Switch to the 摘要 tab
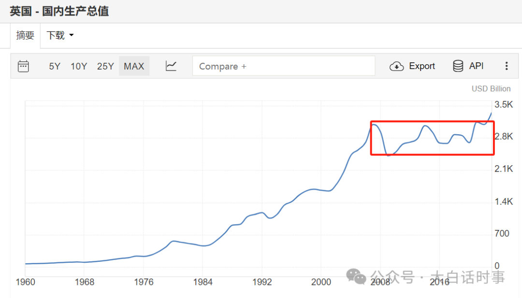The height and width of the screenshot is (298, 522). [25, 35]
